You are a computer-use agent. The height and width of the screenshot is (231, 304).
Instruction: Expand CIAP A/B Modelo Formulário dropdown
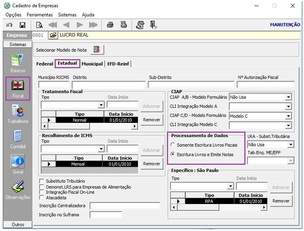tap(288, 97)
